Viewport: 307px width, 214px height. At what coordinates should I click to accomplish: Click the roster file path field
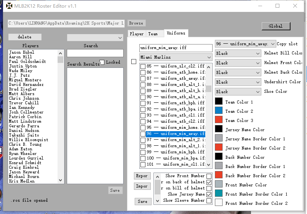coord(66,23)
